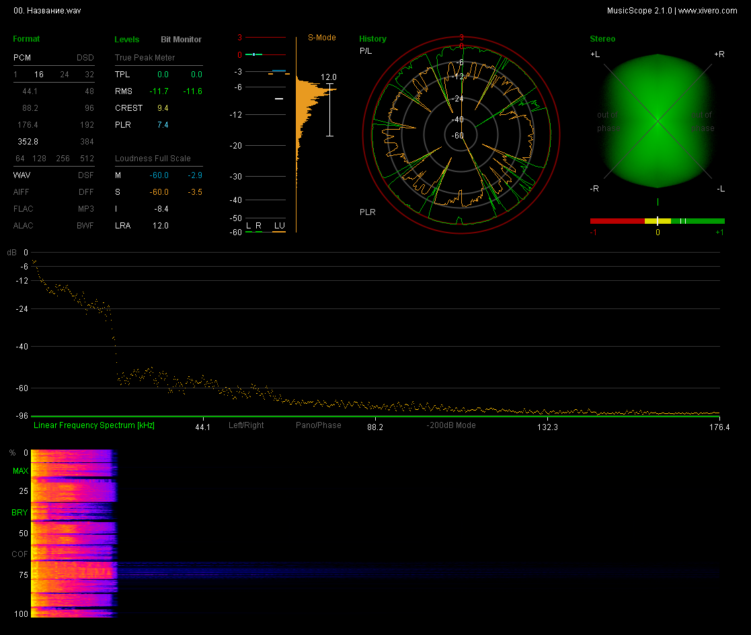Click the True Peak Meter heading

click(145, 58)
